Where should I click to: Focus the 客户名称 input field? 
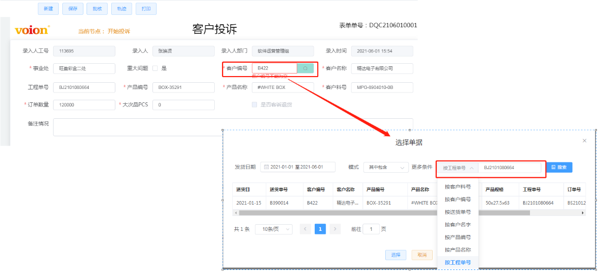[x=382, y=69]
